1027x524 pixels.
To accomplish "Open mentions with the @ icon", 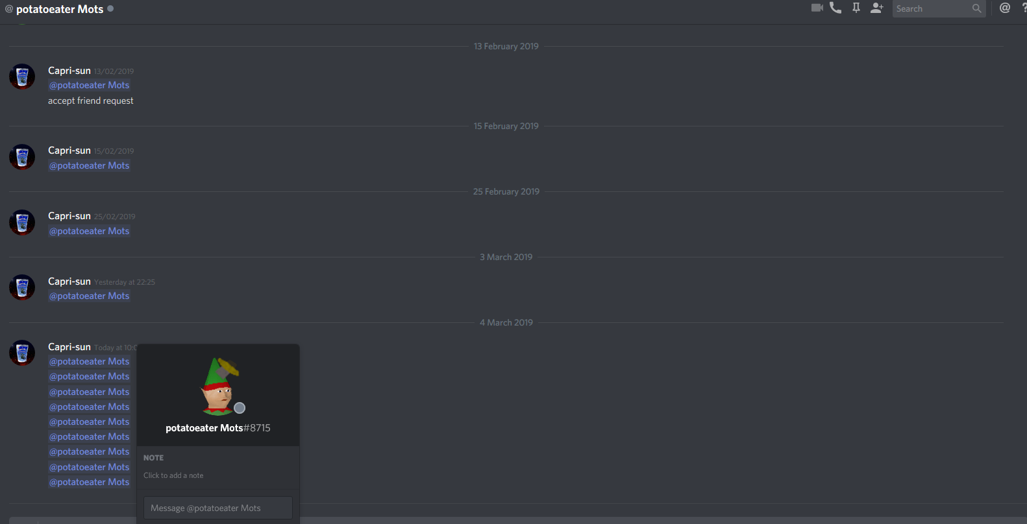I will 1005,8.
